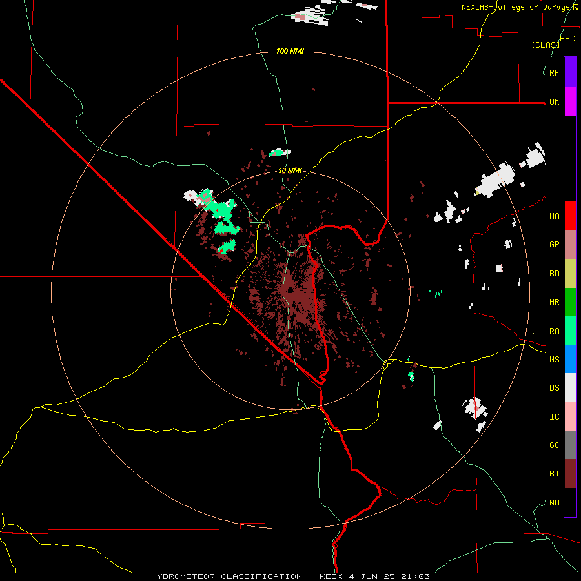Click the DS white legend swatch
Image resolution: width=581 pixels, height=581 pixels.
[570, 387]
